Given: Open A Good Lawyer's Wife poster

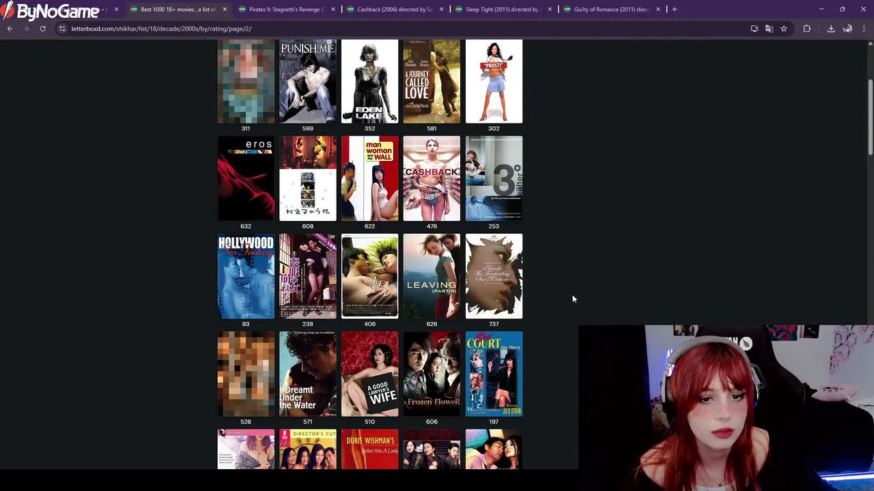Looking at the screenshot, I should (x=369, y=374).
